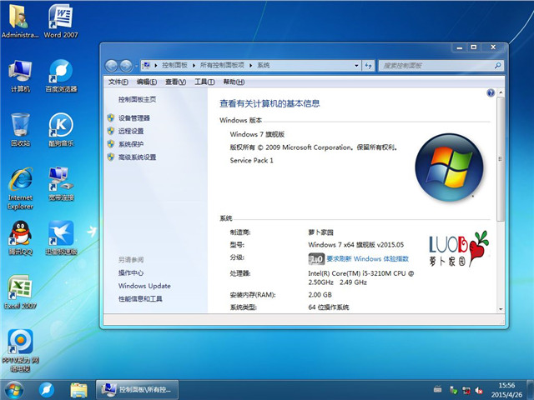The width and height of the screenshot is (534, 400).
Task: Click Windows 7 x64 旗舰版 v2015.05 model text
Action: click(x=356, y=245)
